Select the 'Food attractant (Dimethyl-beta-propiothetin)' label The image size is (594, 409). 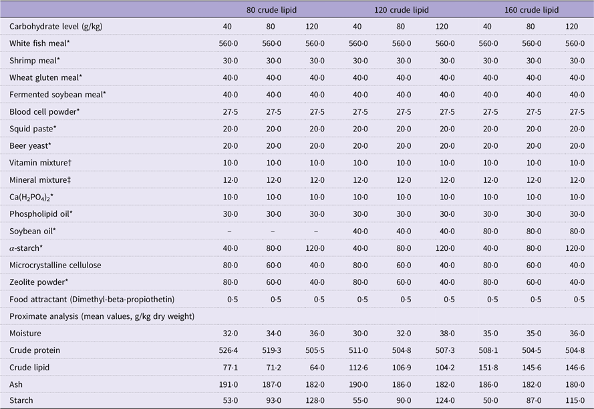click(x=92, y=300)
